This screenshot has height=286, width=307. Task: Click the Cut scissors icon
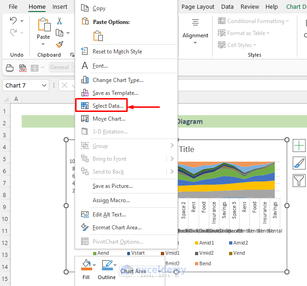(x=59, y=21)
